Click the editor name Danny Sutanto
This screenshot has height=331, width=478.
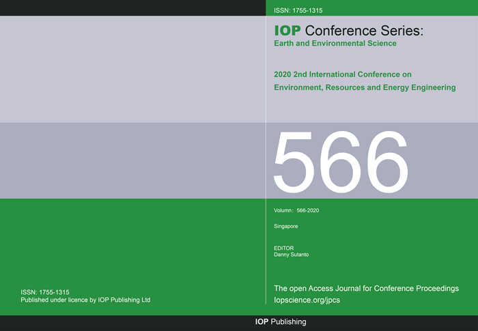point(291,255)
